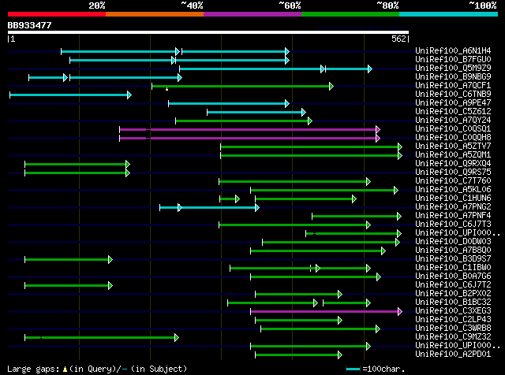Select the UniRef100_A5ZQM1 label
505x375 pixels.
(x=453, y=155)
